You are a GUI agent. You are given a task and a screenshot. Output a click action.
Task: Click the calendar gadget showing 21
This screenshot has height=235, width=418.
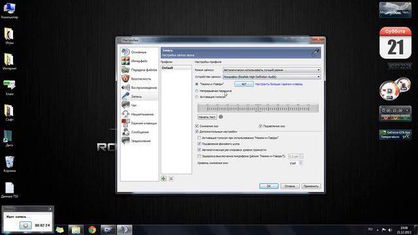click(395, 42)
